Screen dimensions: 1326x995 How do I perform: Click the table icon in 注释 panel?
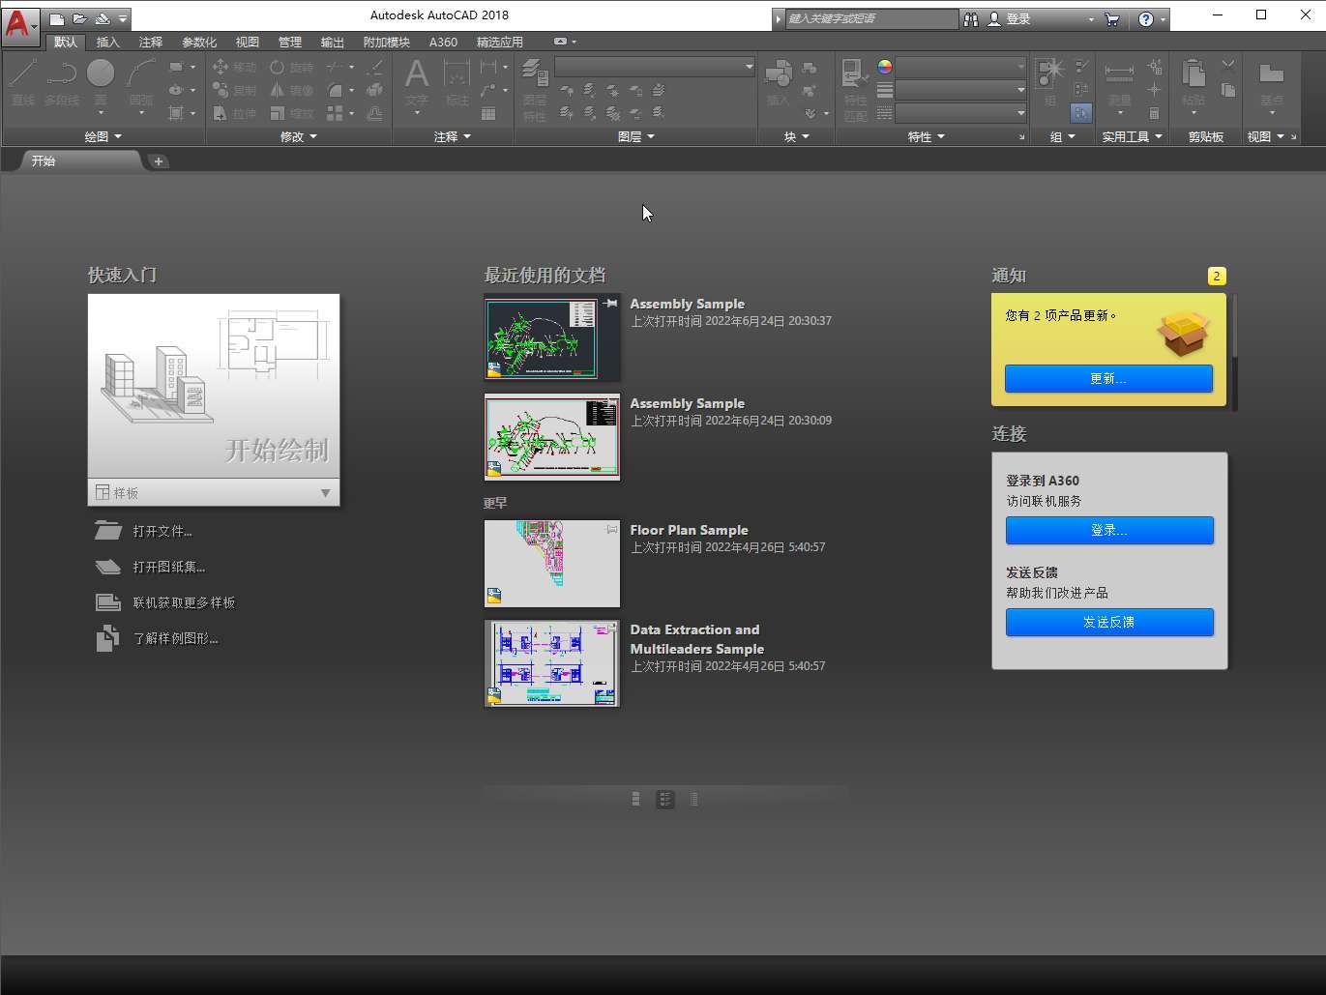[488, 113]
